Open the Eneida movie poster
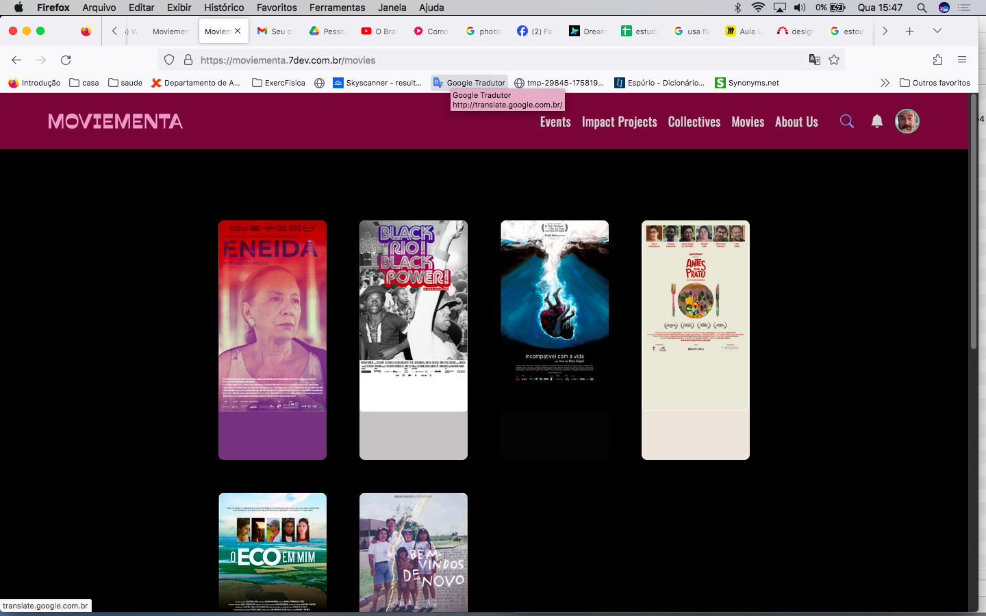This screenshot has height=616, width=986. coord(273,339)
